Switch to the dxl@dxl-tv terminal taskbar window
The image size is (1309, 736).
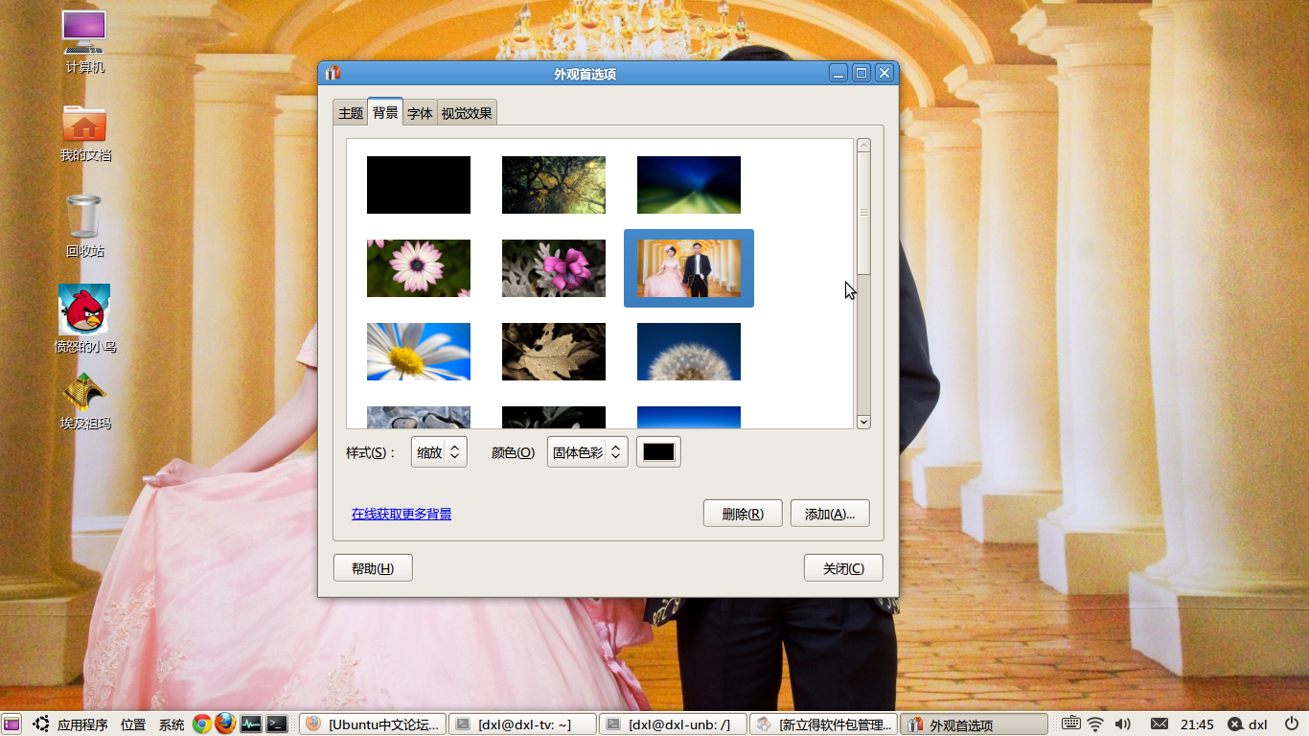coord(523,724)
